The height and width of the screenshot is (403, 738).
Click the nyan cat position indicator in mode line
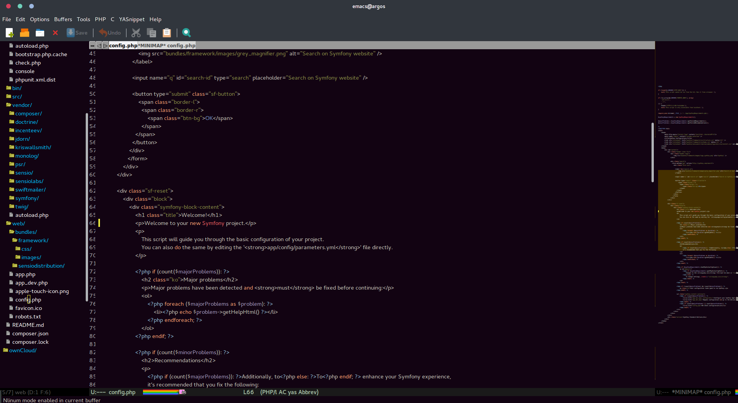(x=183, y=392)
